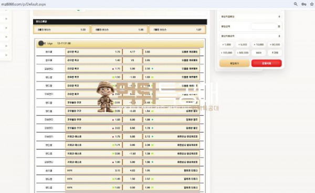Select the 3-fold bonus 1.03 cell
This screenshot has height=193, width=315.
click(61, 30)
